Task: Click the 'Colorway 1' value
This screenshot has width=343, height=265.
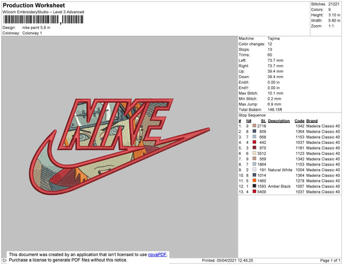Action: (x=32, y=33)
